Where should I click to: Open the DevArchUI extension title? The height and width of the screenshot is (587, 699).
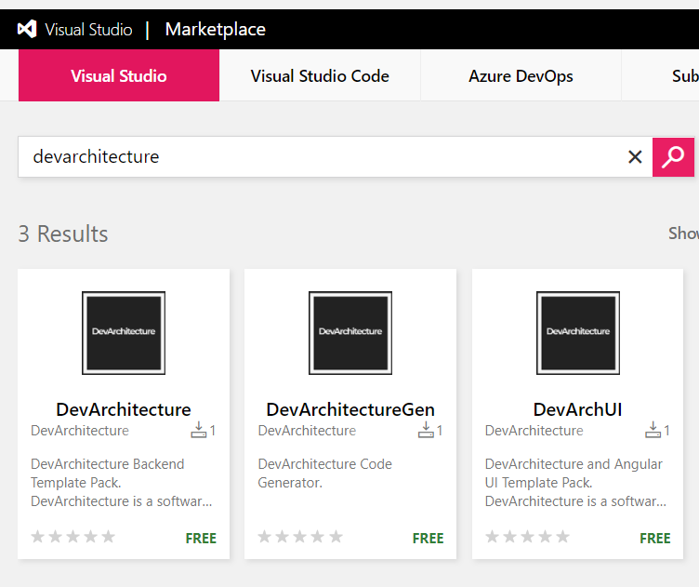pyautogui.click(x=577, y=409)
